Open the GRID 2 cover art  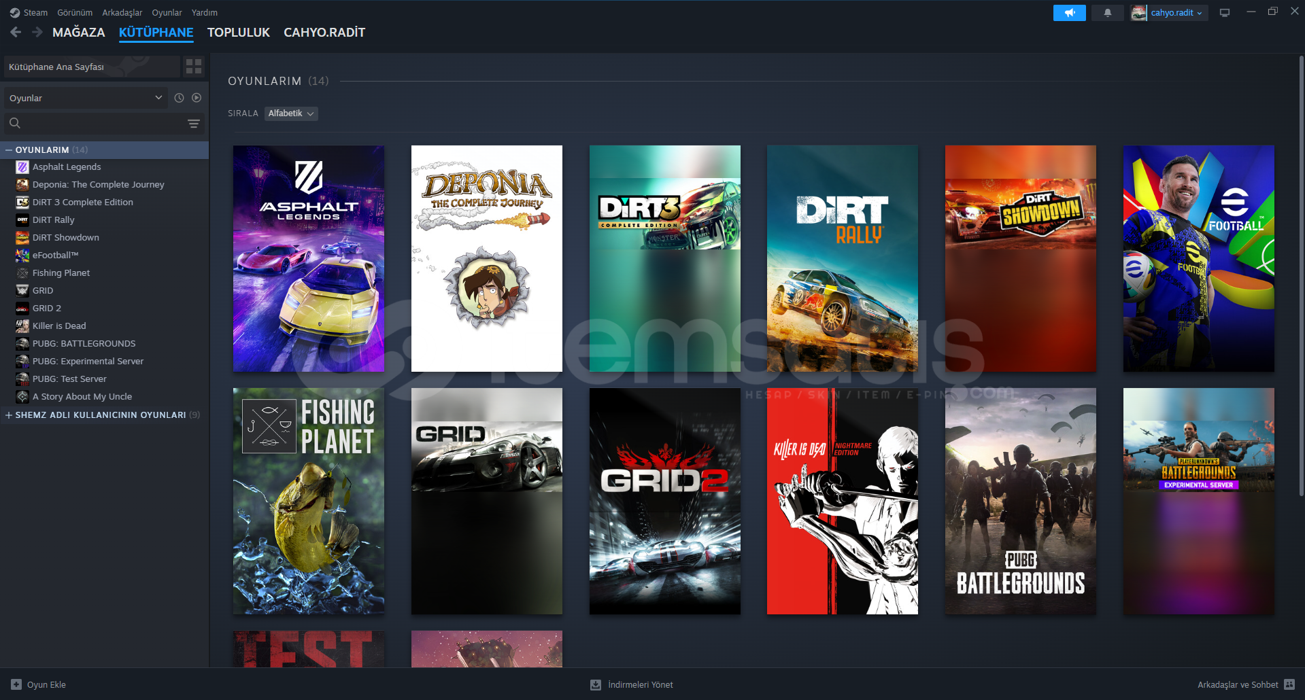point(665,501)
